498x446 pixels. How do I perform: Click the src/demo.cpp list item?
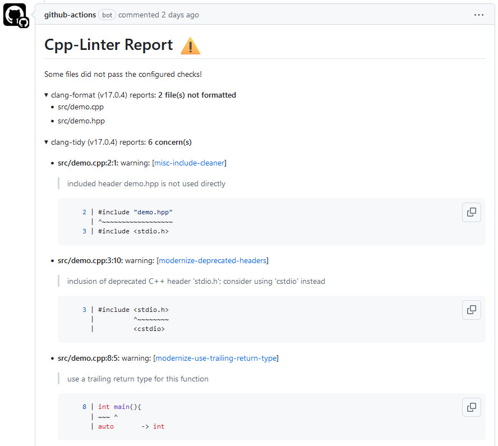[81, 107]
